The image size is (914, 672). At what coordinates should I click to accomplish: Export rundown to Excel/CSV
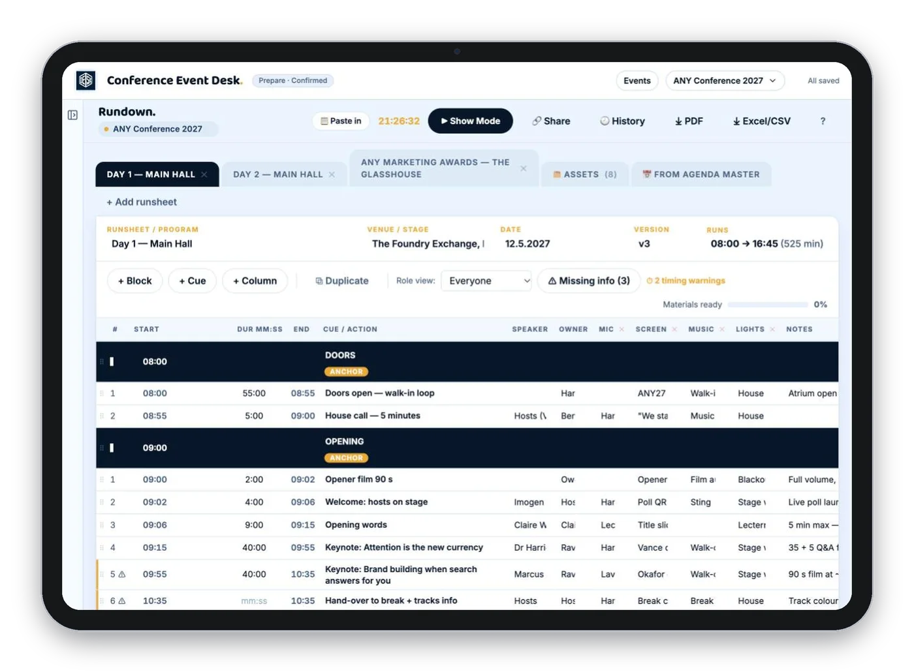(761, 121)
